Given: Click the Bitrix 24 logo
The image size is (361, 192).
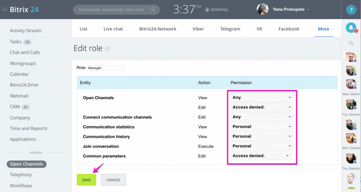Looking at the screenshot, I should tap(24, 10).
